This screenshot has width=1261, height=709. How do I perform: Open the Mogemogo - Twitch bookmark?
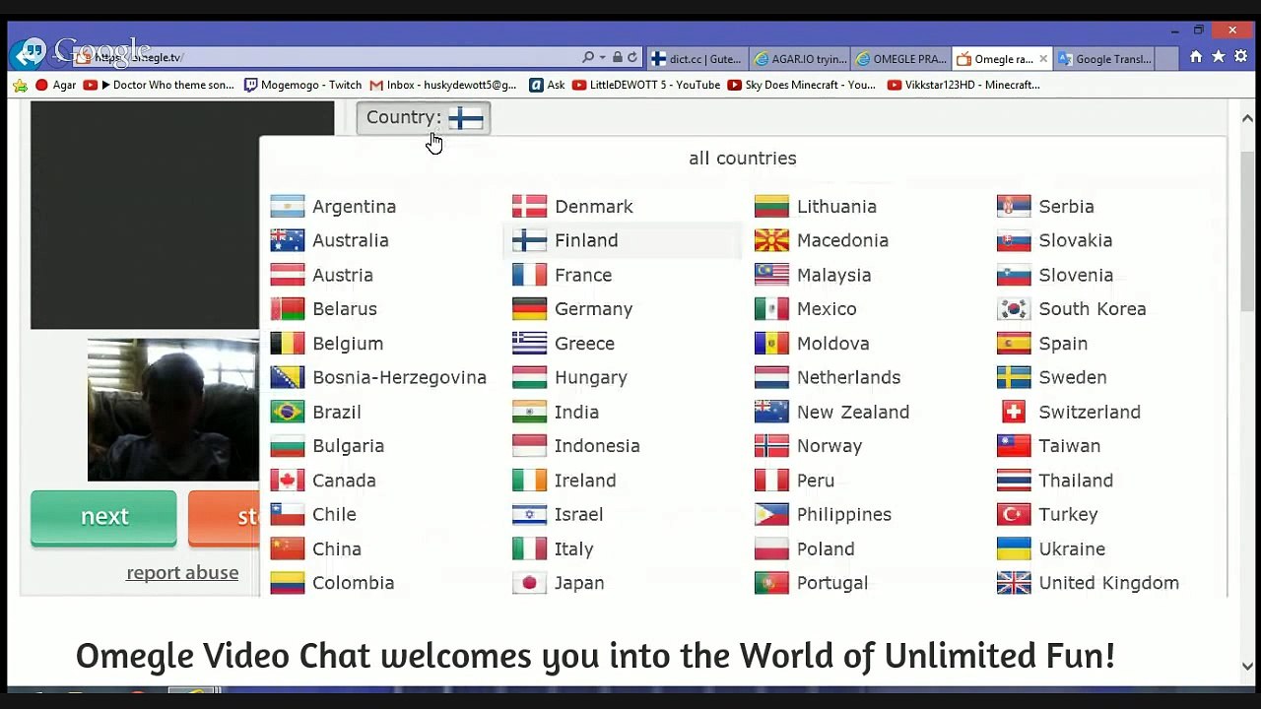[x=303, y=85]
